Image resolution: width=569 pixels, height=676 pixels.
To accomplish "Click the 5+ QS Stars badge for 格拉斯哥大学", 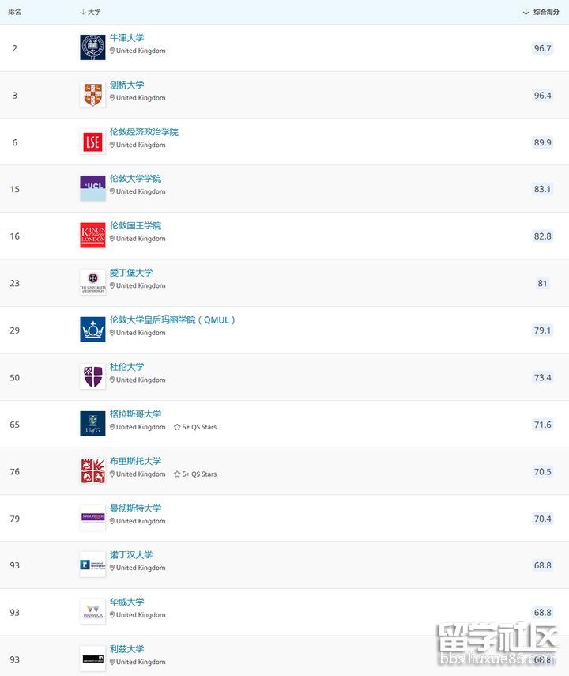I will pyautogui.click(x=195, y=427).
